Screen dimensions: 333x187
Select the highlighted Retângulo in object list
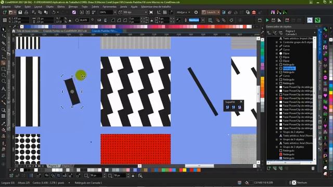coord(289,68)
